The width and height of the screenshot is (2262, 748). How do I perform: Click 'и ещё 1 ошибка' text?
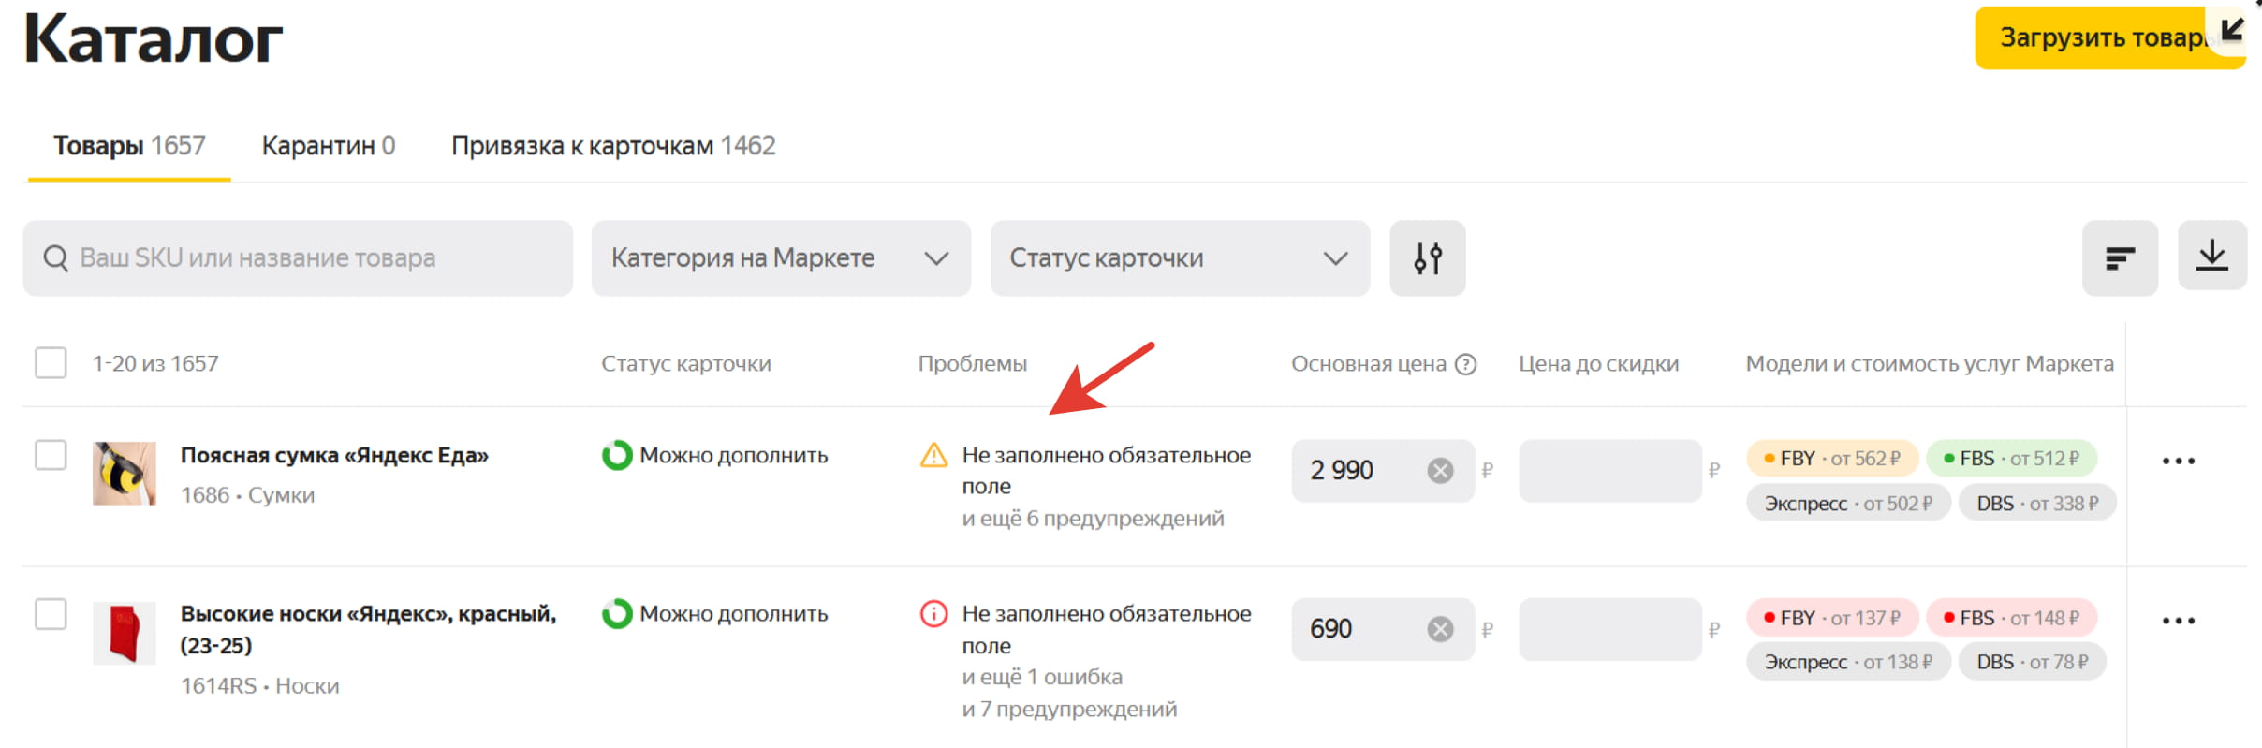tap(1042, 677)
